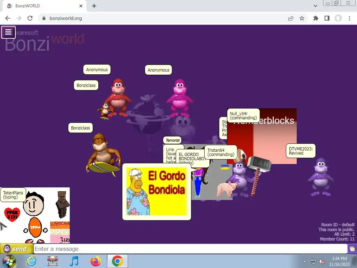
Task: Go back in Chrome
Action: (8, 18)
